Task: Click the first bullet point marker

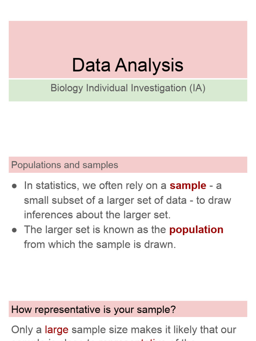Action: (14, 186)
